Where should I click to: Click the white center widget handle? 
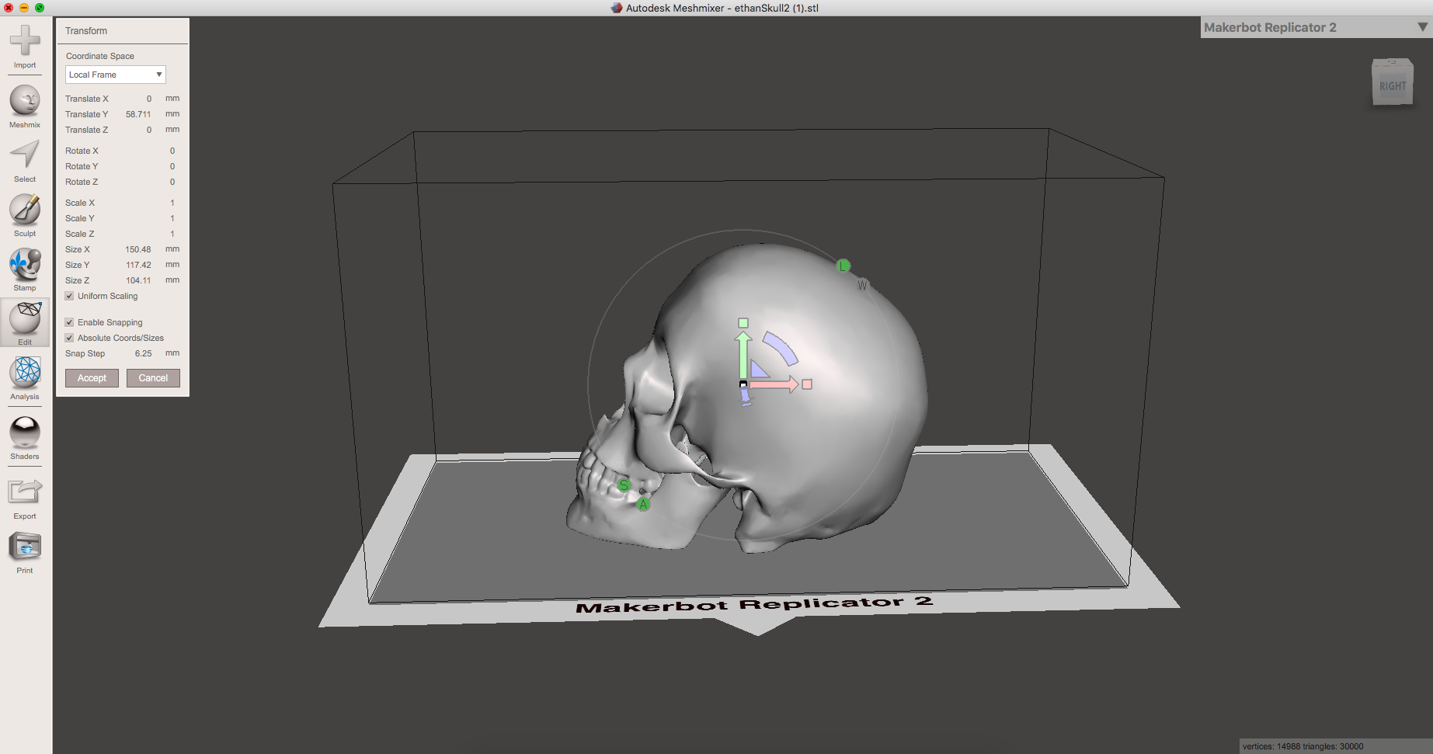click(743, 384)
